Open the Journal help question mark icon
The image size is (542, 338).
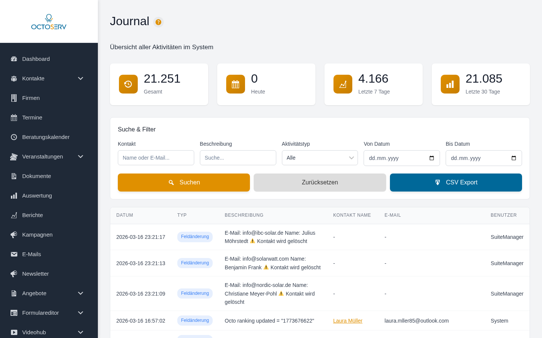[158, 22]
